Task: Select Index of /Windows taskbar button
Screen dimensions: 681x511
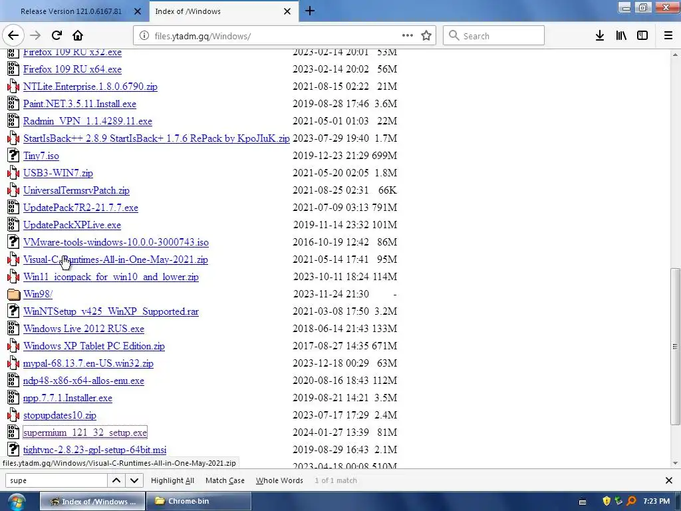Action: tap(92, 501)
